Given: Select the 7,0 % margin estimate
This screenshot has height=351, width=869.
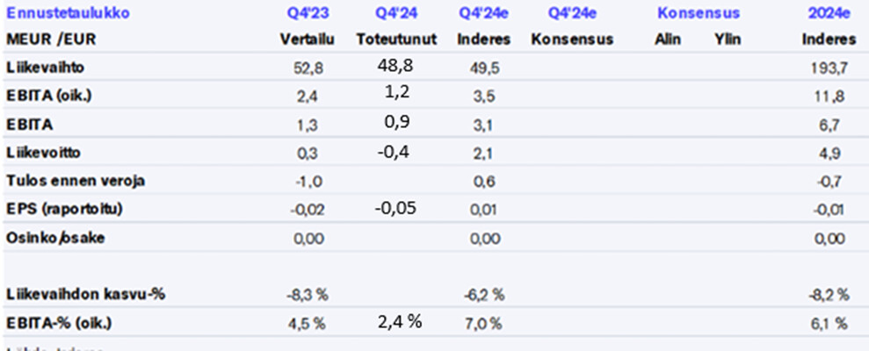Looking at the screenshot, I should coord(483,323).
